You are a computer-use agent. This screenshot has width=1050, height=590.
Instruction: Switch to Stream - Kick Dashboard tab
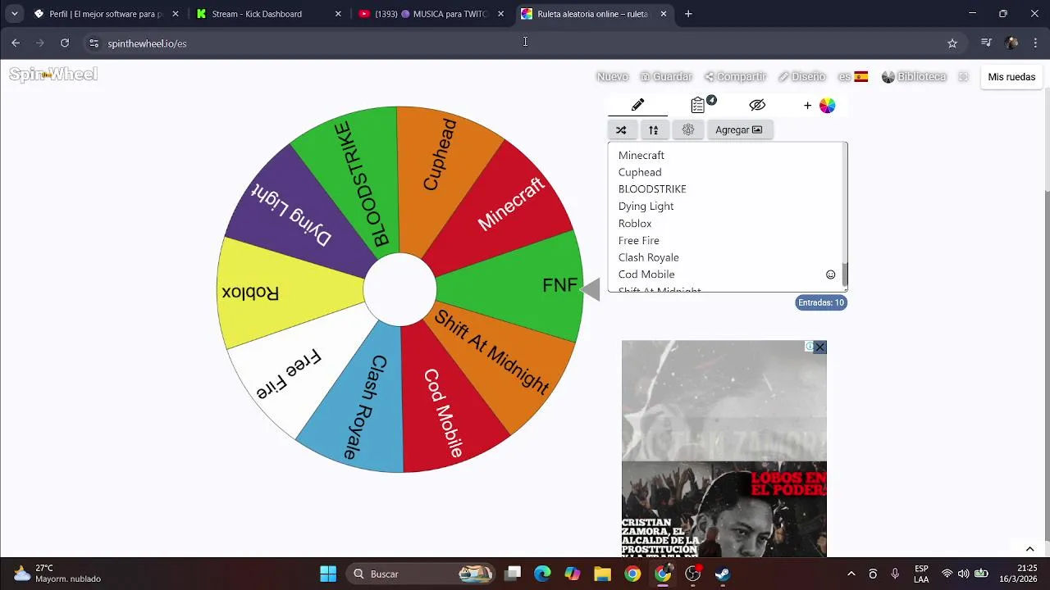(x=269, y=14)
